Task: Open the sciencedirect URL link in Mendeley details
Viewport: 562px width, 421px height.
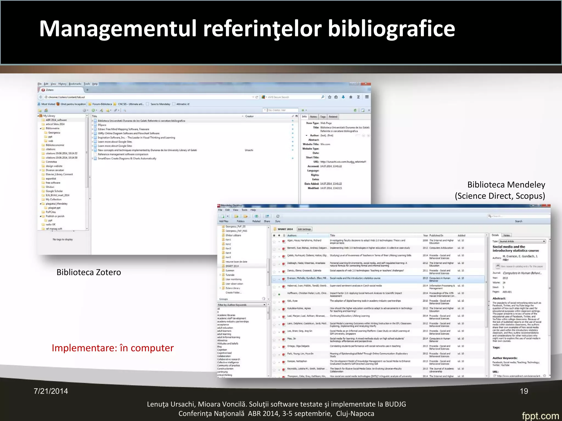Action: (519, 376)
